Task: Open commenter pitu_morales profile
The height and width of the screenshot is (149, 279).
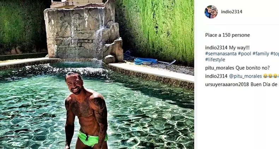Action: point(220,68)
